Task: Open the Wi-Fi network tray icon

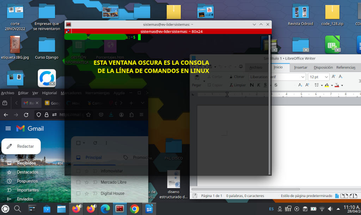Action: click(322, 209)
